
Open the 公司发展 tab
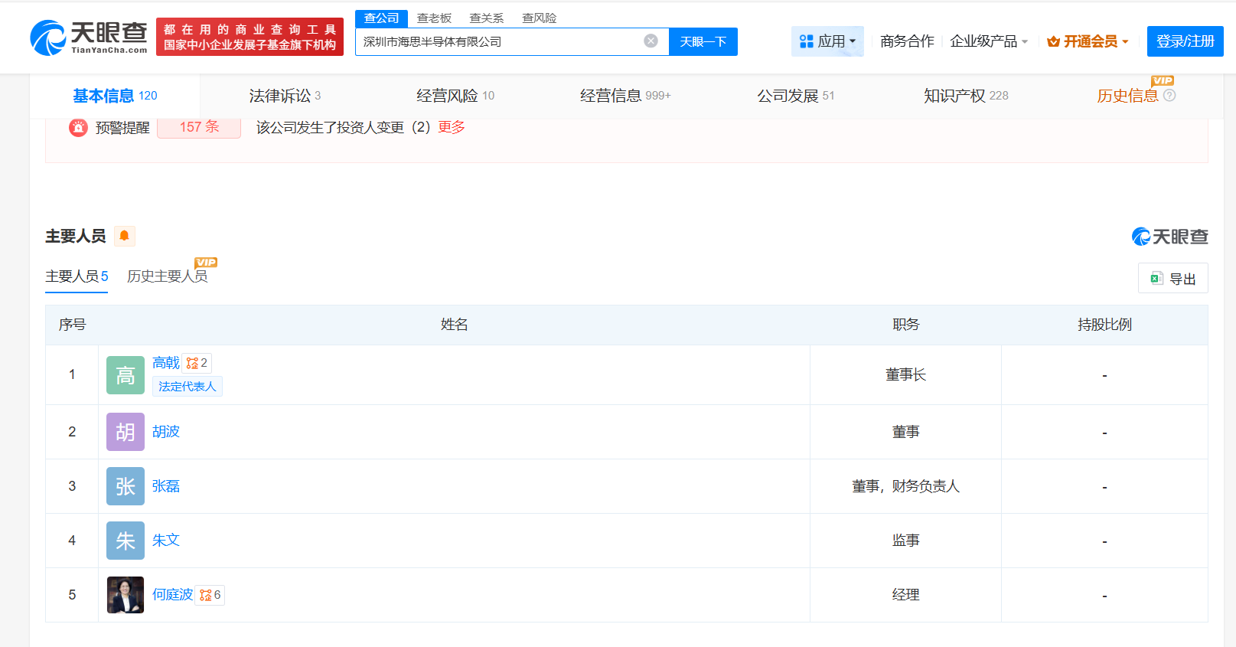click(x=795, y=96)
